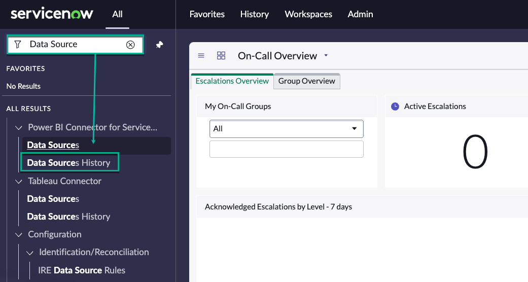Click the ServiceNow logo
The width and height of the screenshot is (528, 282).
tap(52, 14)
